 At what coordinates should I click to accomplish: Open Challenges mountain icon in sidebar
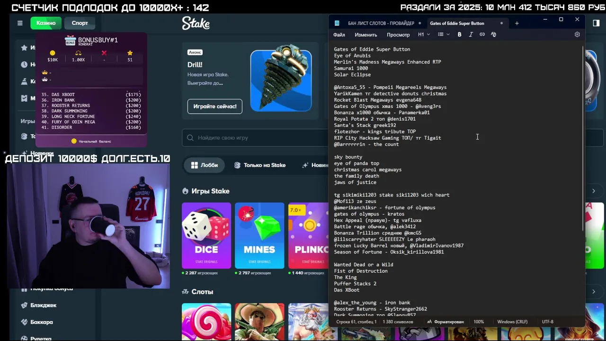click(x=24, y=81)
